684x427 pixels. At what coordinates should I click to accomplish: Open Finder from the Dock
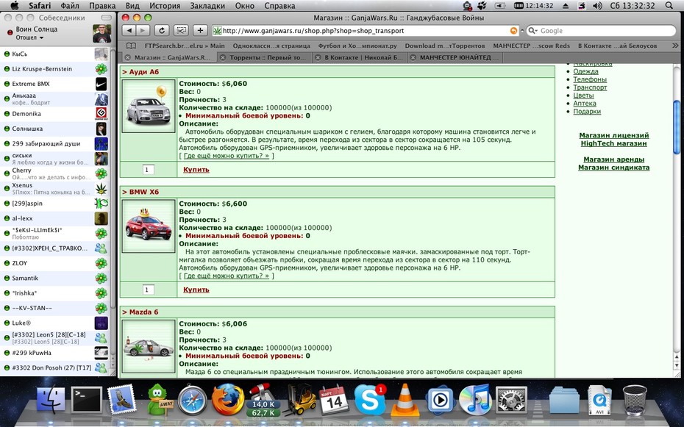[x=51, y=399]
